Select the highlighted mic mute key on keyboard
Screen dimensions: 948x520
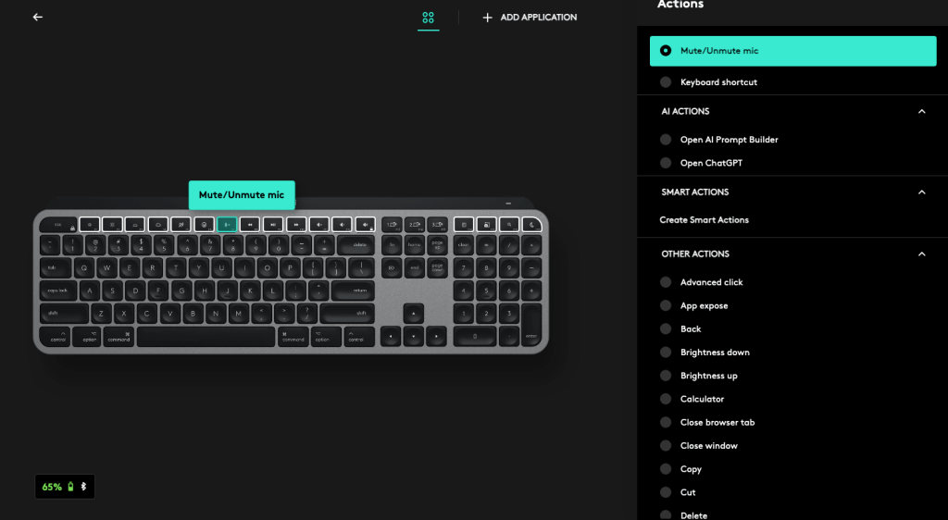[227, 224]
